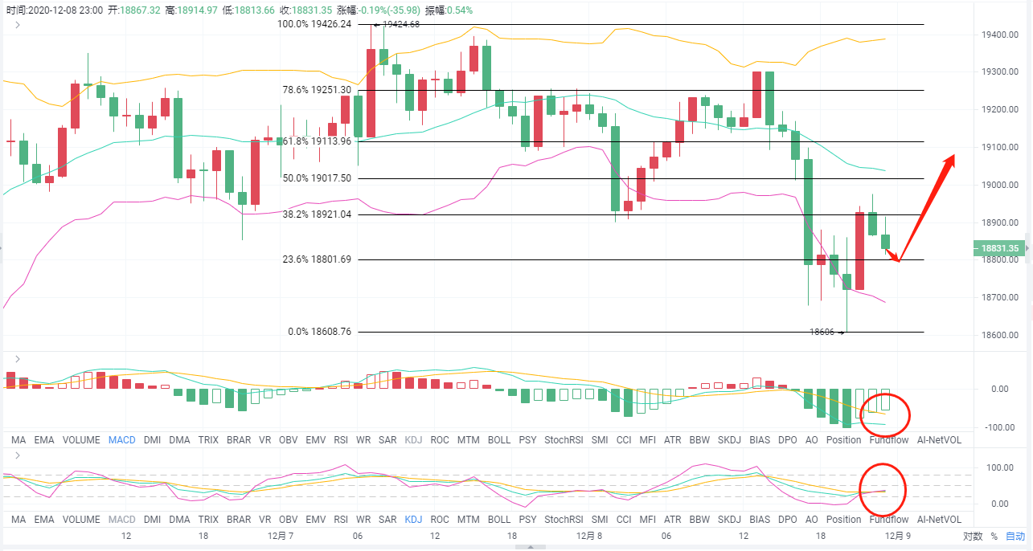Select Fundflow tab in the KDJ panel row
Image resolution: width=1033 pixels, height=551 pixels.
coord(888,520)
